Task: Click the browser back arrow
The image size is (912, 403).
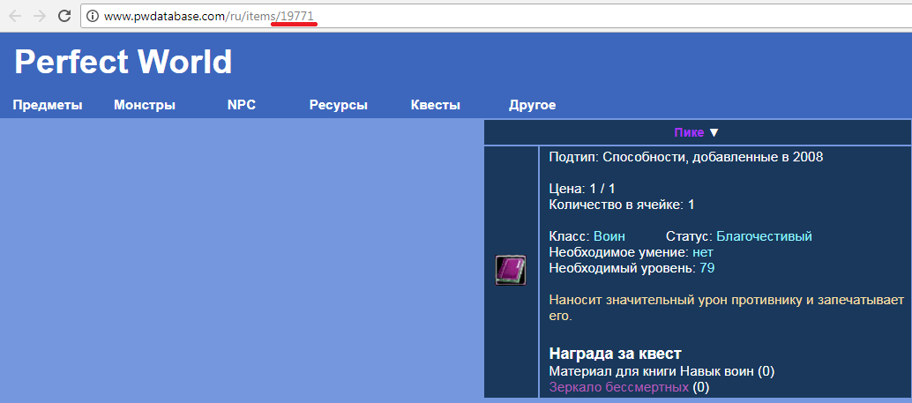Action: pos(15,16)
